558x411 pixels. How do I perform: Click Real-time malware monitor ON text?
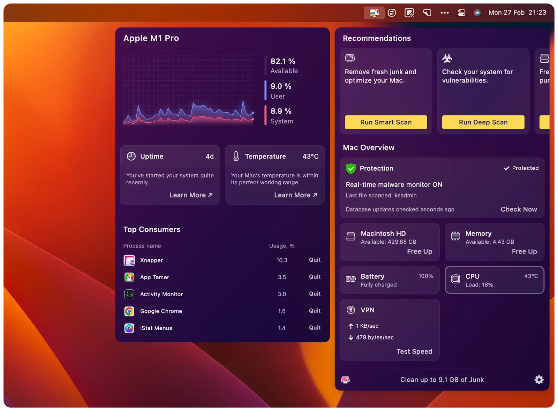point(394,185)
